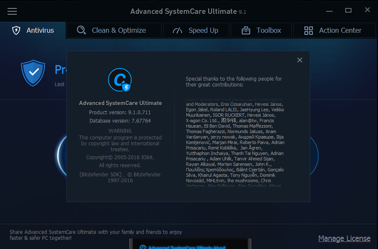Select the 'Product version: 9.1.0.711' text
Viewport: 378px width, 249px height.
click(120, 113)
